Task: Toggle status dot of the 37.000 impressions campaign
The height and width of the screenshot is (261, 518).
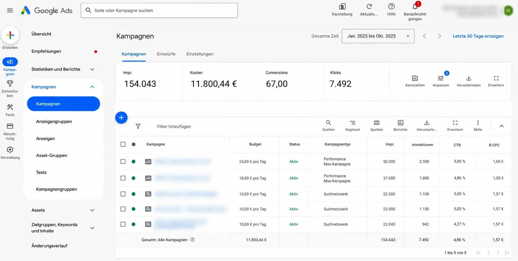Action: point(134,178)
